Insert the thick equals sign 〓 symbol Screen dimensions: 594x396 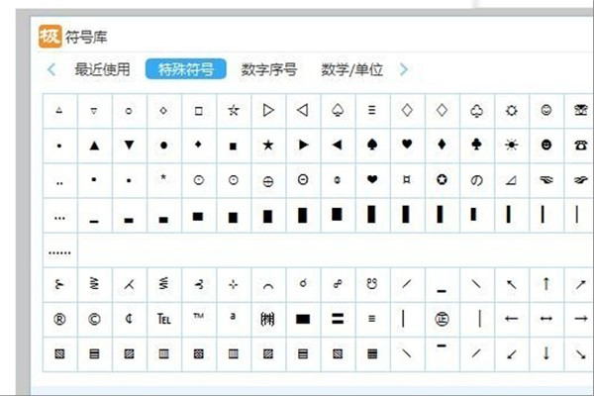coord(338,319)
